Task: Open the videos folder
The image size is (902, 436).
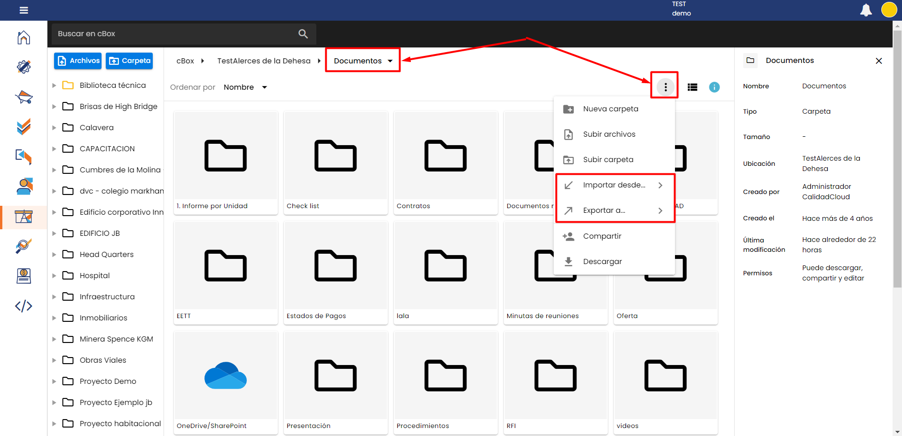Action: (x=666, y=383)
